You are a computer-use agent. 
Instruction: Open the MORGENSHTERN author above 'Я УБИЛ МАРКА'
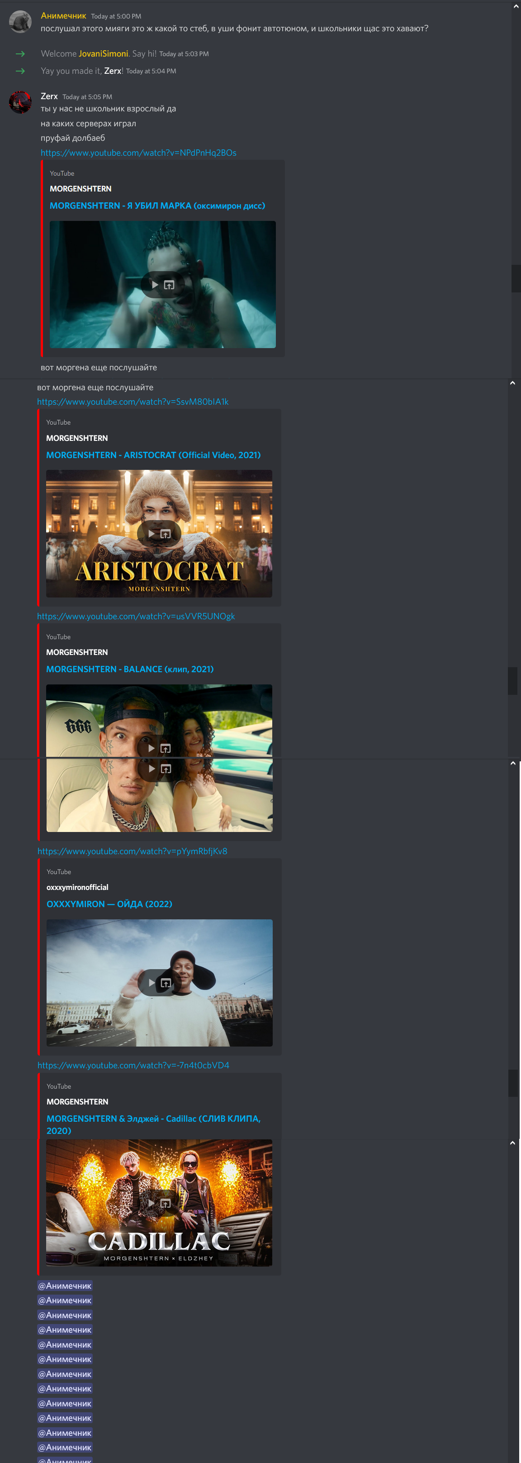tap(81, 189)
